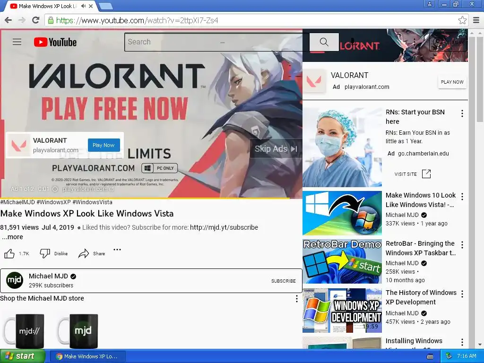Image resolution: width=484 pixels, height=363 pixels.
Task: Open options for Michael MJD store shelf
Action: coord(297,299)
